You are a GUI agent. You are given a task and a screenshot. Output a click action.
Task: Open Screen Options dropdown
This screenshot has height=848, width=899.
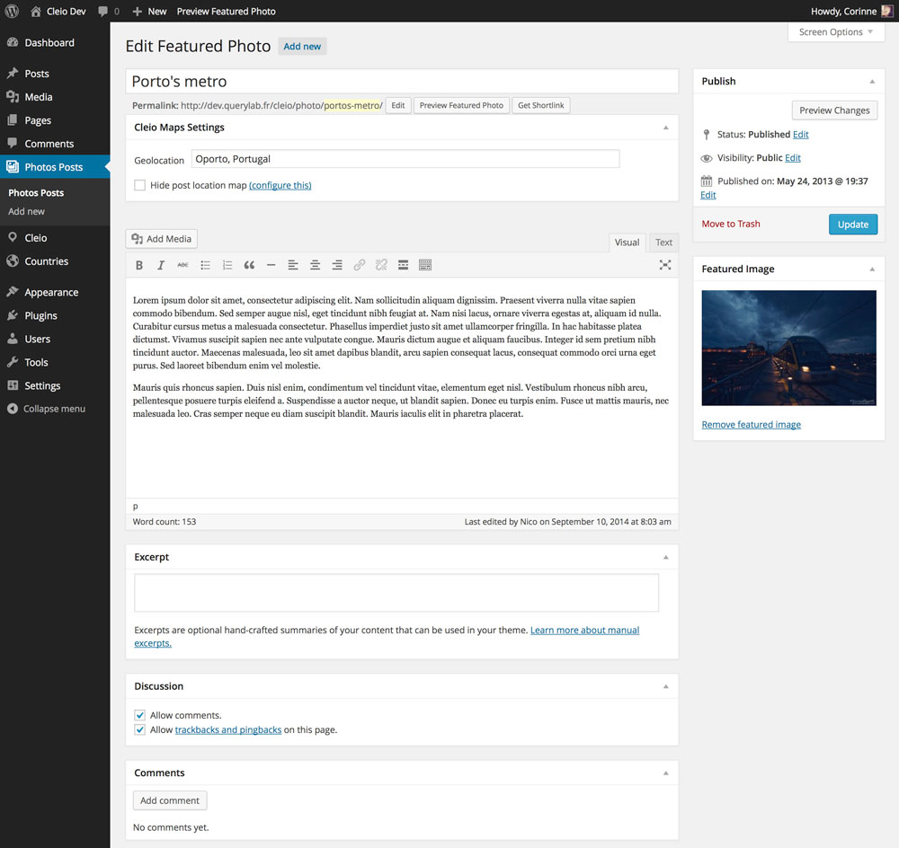point(836,32)
